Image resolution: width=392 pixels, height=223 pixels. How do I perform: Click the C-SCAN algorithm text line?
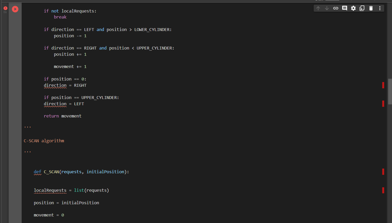tap(44, 141)
